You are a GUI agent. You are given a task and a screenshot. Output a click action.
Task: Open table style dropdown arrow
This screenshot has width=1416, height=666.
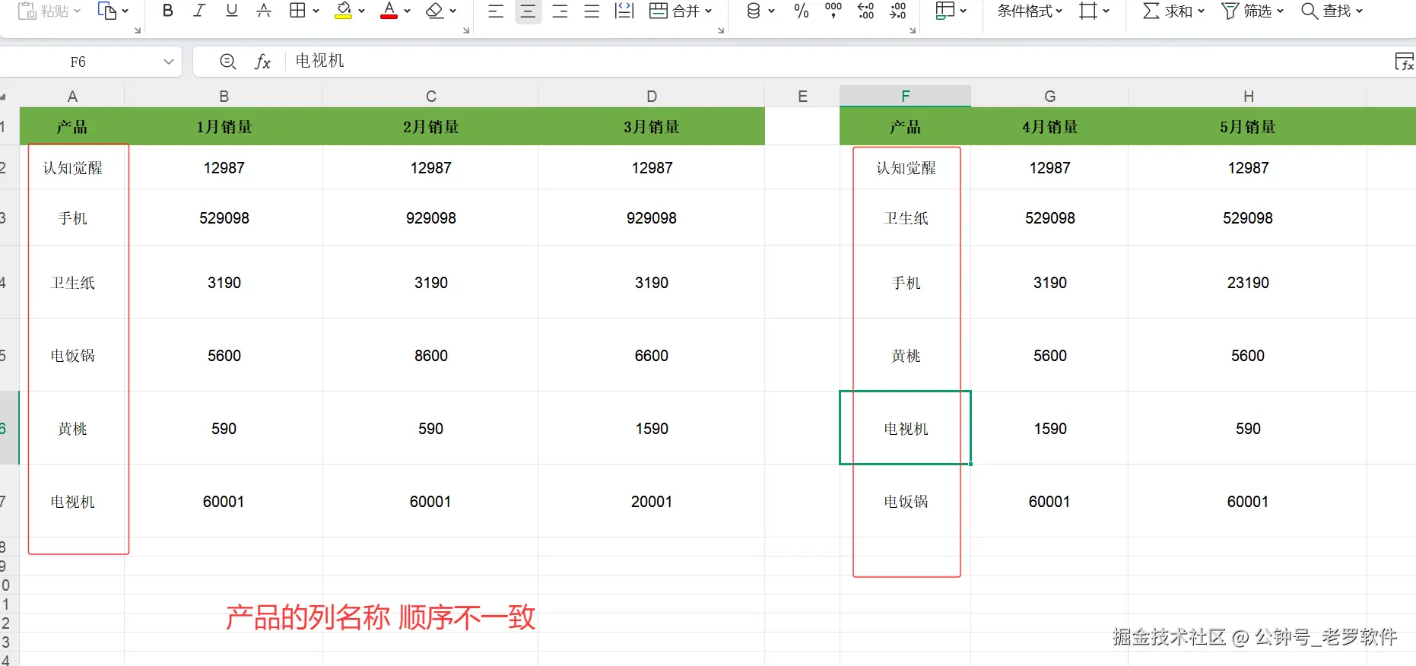click(964, 11)
